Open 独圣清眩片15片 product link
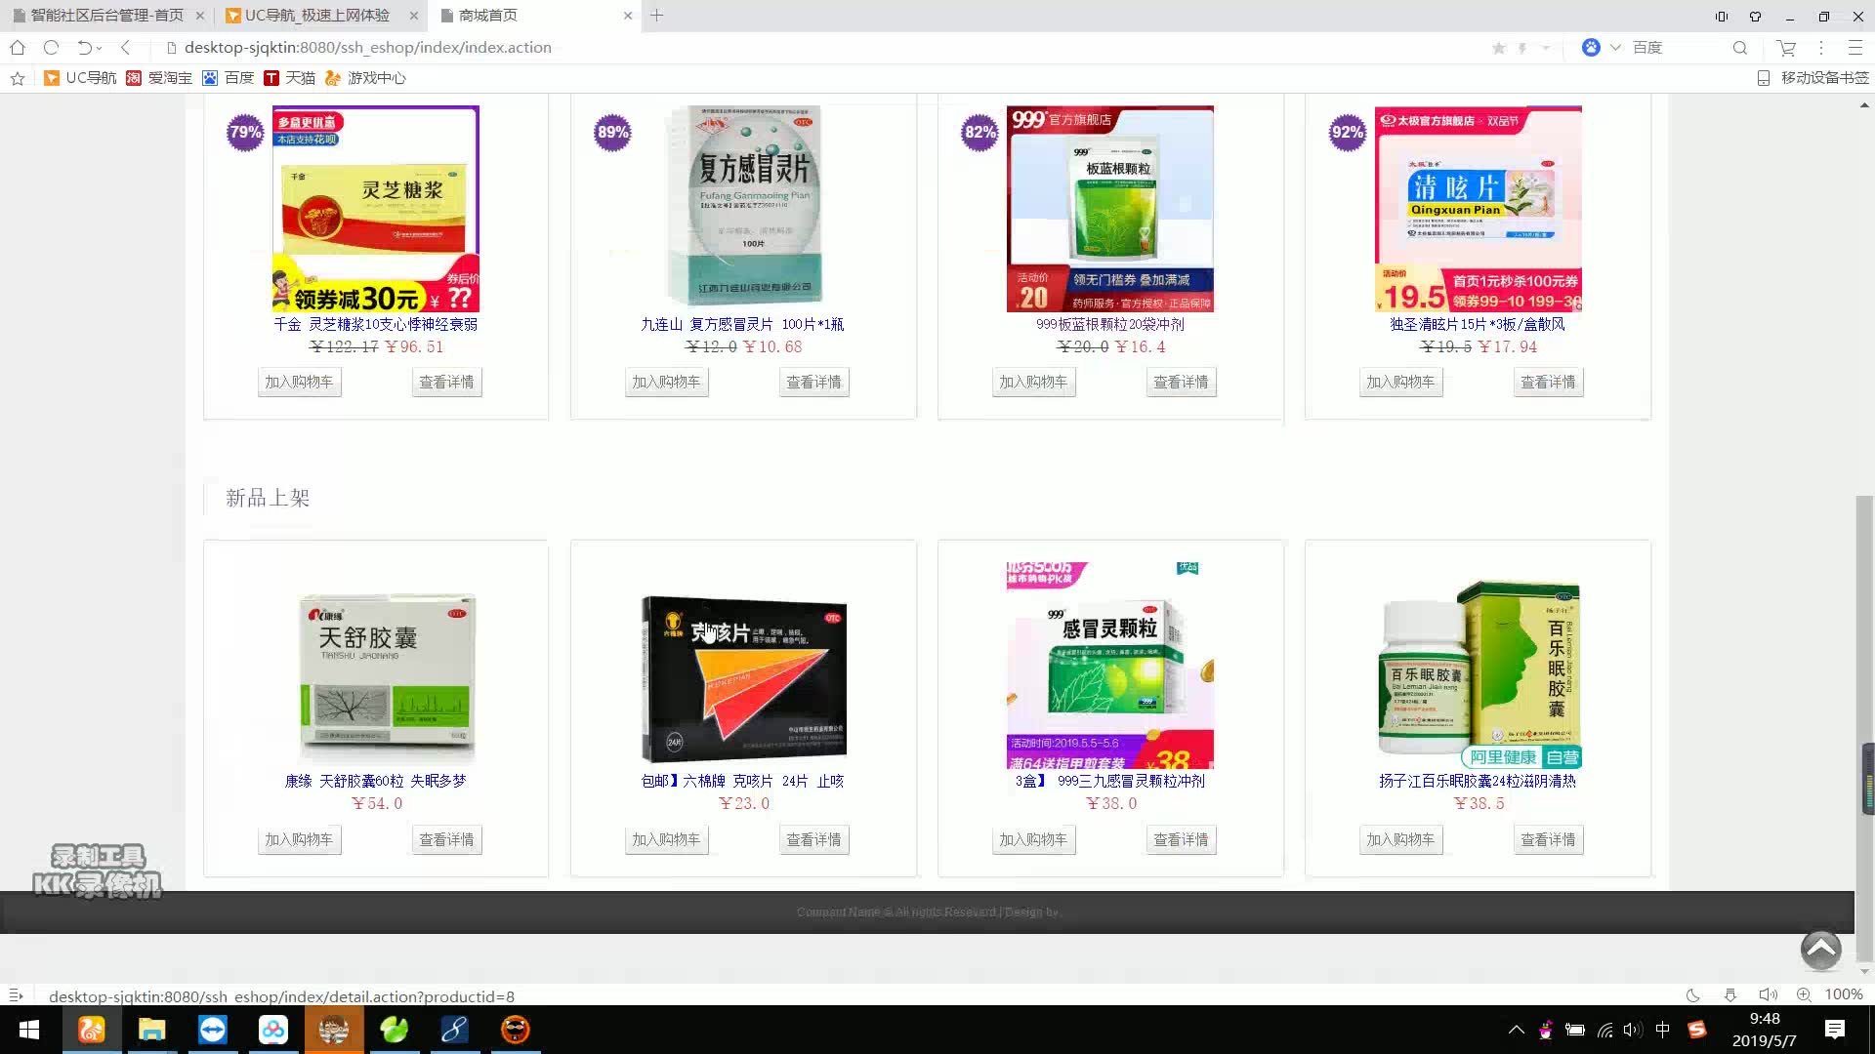The width and height of the screenshot is (1875, 1054). coord(1478,324)
